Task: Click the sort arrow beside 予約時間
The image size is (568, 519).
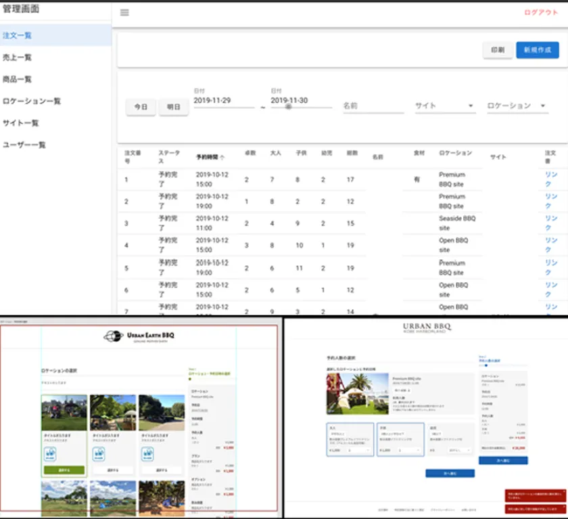Action: point(222,157)
